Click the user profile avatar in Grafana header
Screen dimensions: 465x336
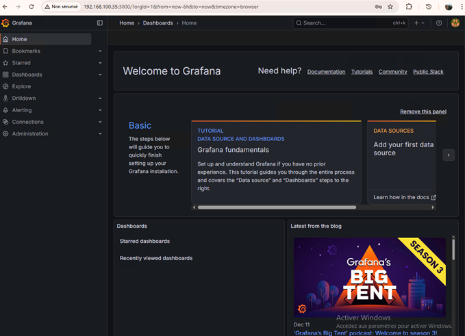tap(455, 23)
